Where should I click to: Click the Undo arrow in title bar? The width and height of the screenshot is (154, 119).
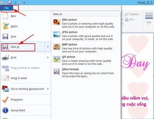[x=15, y=2]
